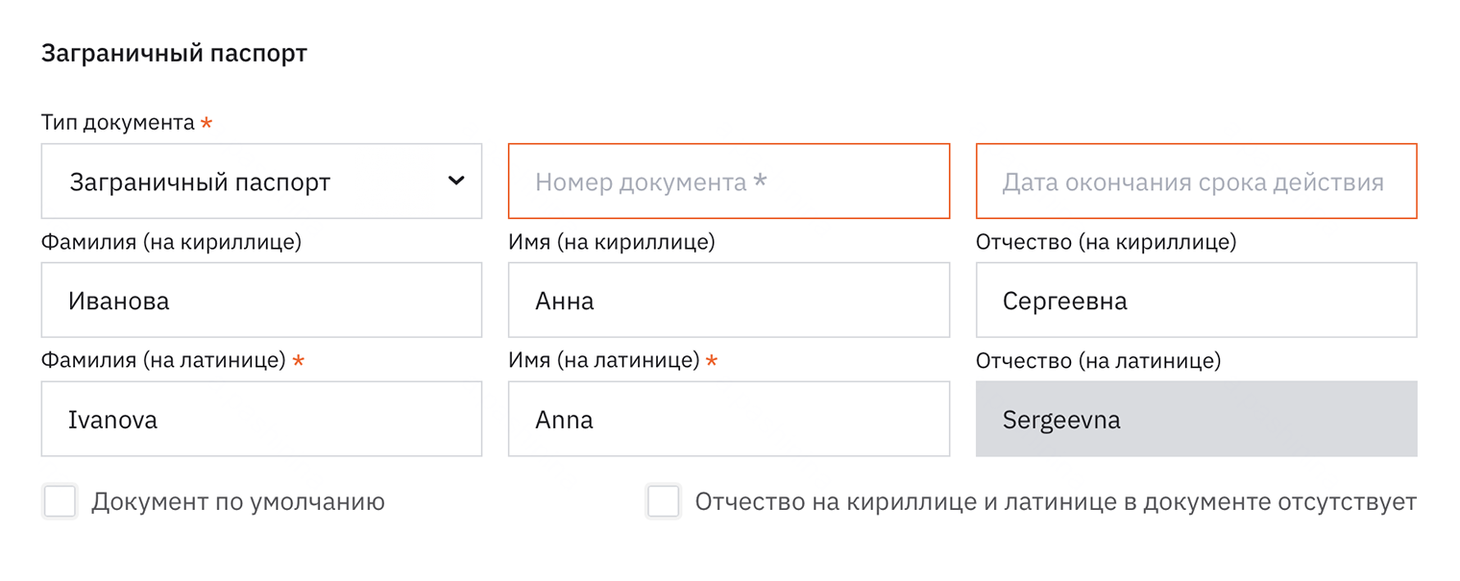
Task: Check the "Документ по умолчанию" checkbox
Action: tap(60, 500)
